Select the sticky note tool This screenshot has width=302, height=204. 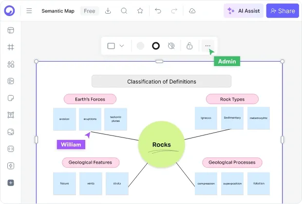(11, 98)
